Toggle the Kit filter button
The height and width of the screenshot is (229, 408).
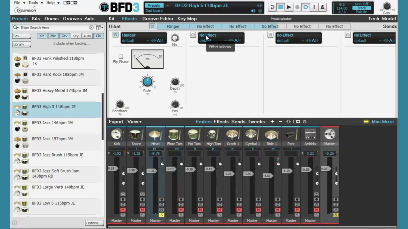tap(42, 36)
